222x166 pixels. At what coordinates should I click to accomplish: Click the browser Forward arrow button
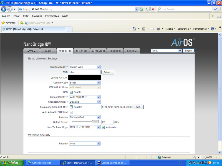pos(10,9)
